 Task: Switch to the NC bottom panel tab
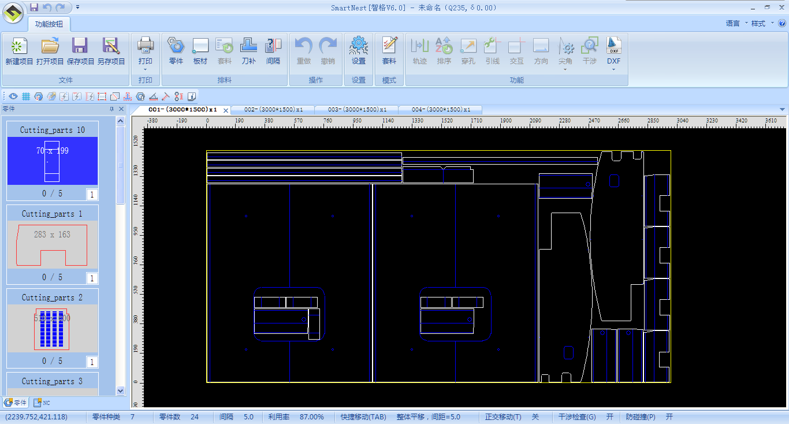[x=42, y=403]
